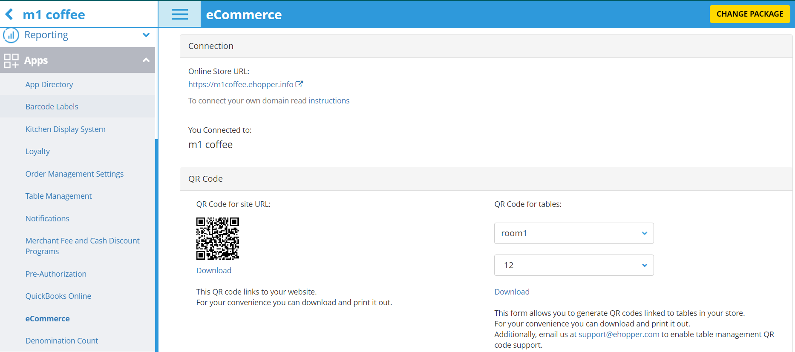The image size is (795, 352).
Task: Click the Apps section header label
Action: [36, 60]
